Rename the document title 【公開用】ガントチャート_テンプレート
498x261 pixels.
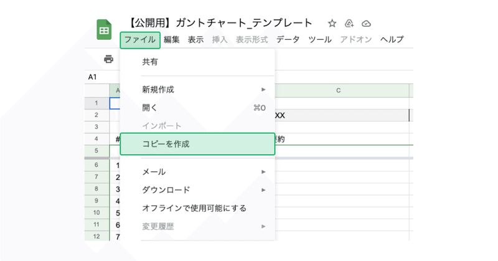[220, 23]
